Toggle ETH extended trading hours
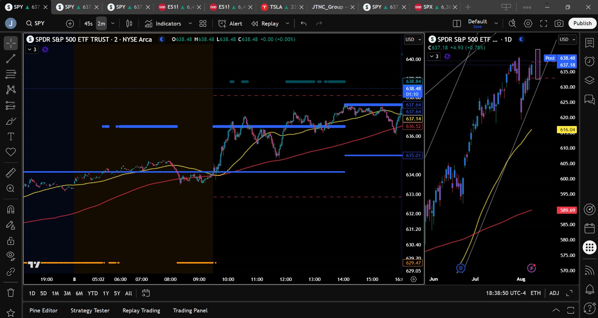The width and height of the screenshot is (598, 318). coord(536,293)
